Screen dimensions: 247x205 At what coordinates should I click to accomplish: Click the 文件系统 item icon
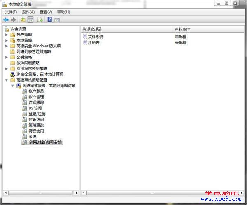[x=85, y=37]
